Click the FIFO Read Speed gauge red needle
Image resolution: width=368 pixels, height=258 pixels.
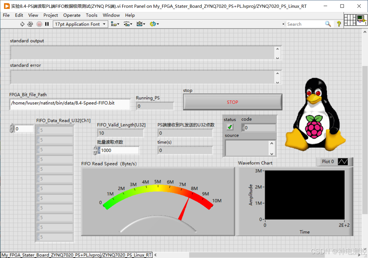[x=184, y=209]
